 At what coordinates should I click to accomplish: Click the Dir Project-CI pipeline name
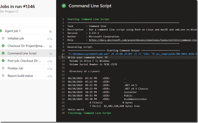(x=9, y=12)
